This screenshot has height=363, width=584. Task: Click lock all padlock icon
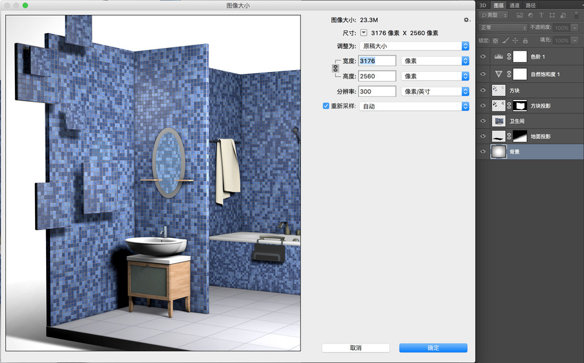[525, 41]
